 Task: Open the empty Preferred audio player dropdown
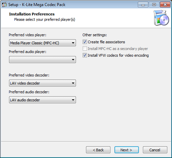point(42,60)
